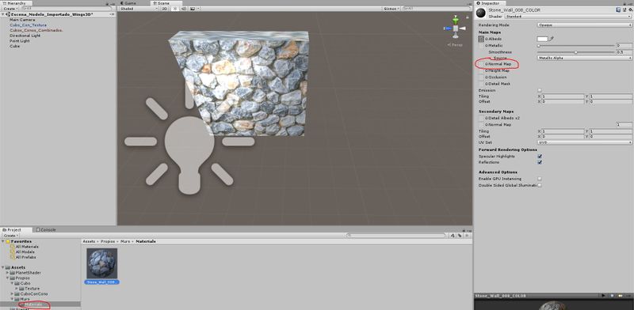
Task: Click the Occlusion texture slot
Action: point(481,77)
